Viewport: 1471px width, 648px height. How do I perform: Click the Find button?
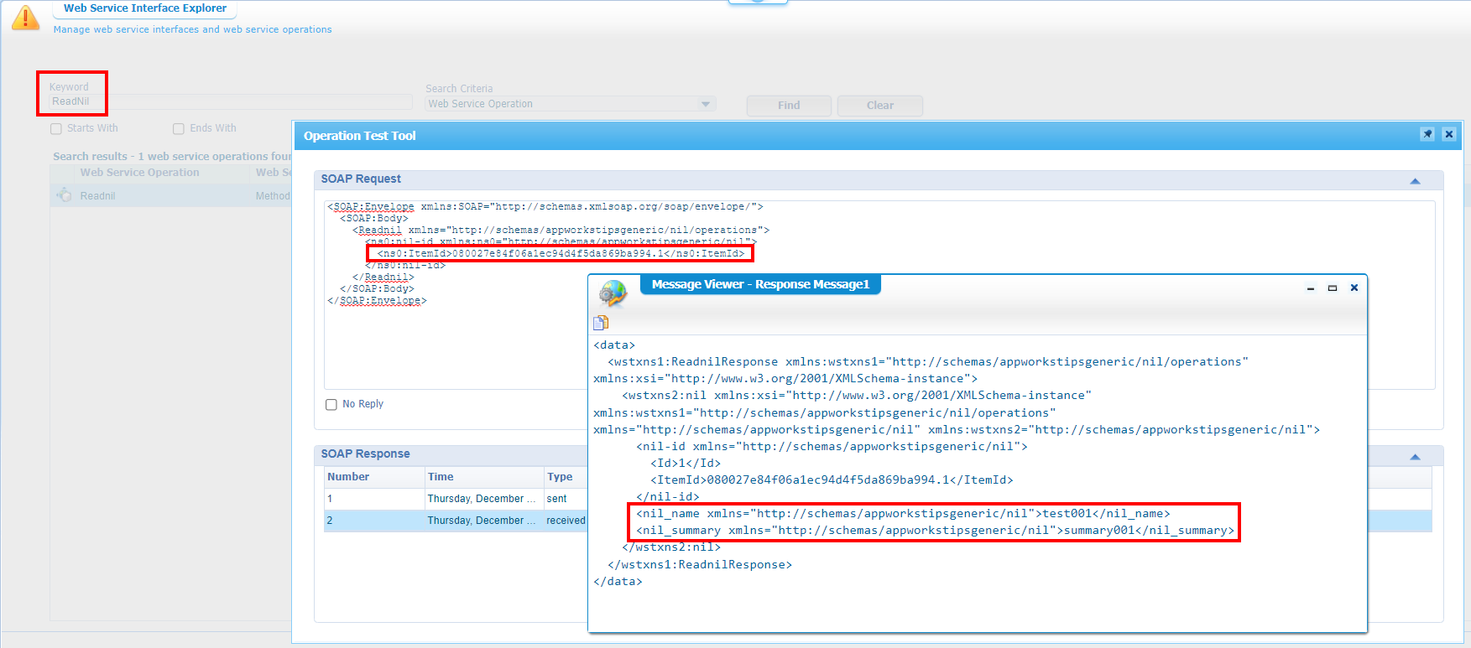(x=788, y=106)
